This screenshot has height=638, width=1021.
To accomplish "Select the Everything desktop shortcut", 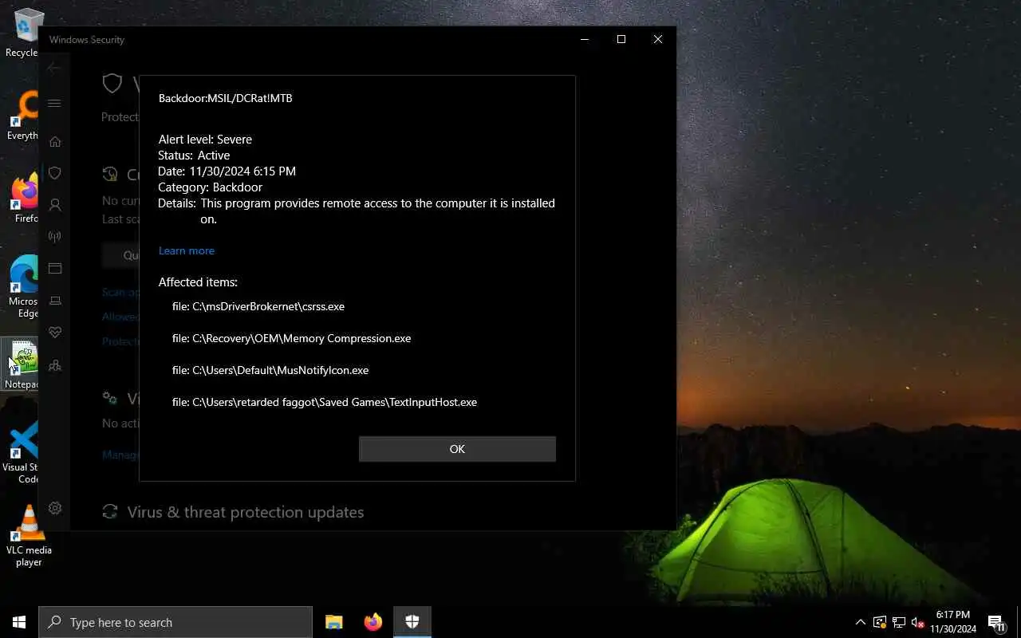I will [x=24, y=116].
